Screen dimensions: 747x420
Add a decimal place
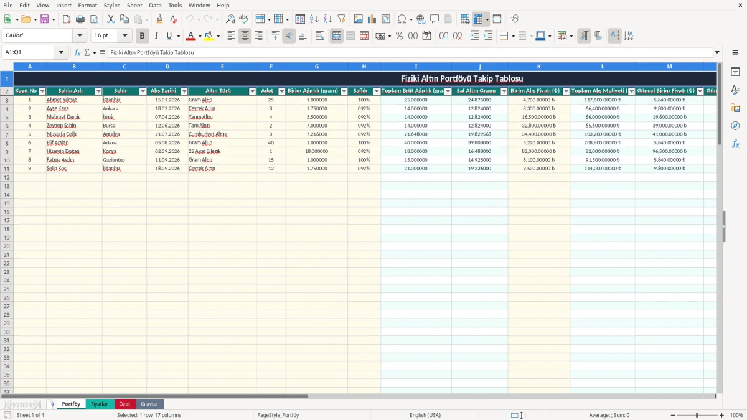tap(444, 36)
